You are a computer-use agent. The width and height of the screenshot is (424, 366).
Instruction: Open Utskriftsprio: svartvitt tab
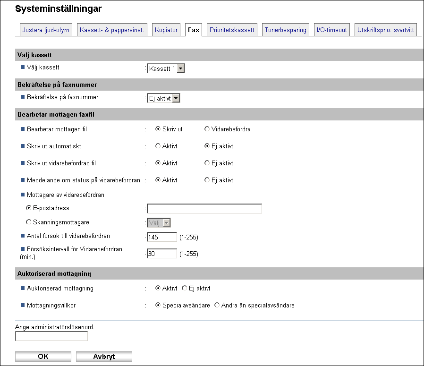tap(386, 30)
